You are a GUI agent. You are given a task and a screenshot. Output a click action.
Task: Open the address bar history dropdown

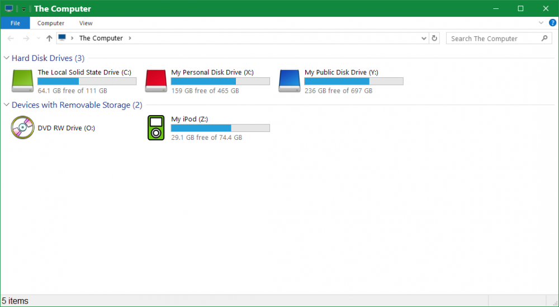click(424, 38)
